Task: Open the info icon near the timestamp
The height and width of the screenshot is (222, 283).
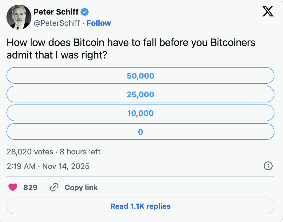Action: point(269,166)
